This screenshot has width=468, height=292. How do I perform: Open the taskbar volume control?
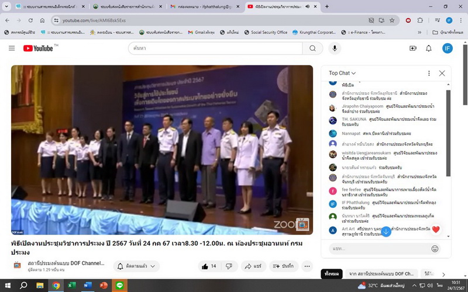(430, 286)
